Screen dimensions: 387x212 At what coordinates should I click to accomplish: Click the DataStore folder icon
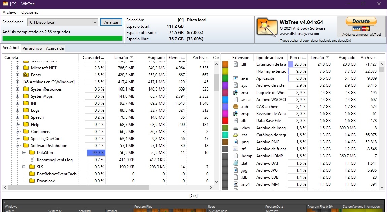[33, 152]
